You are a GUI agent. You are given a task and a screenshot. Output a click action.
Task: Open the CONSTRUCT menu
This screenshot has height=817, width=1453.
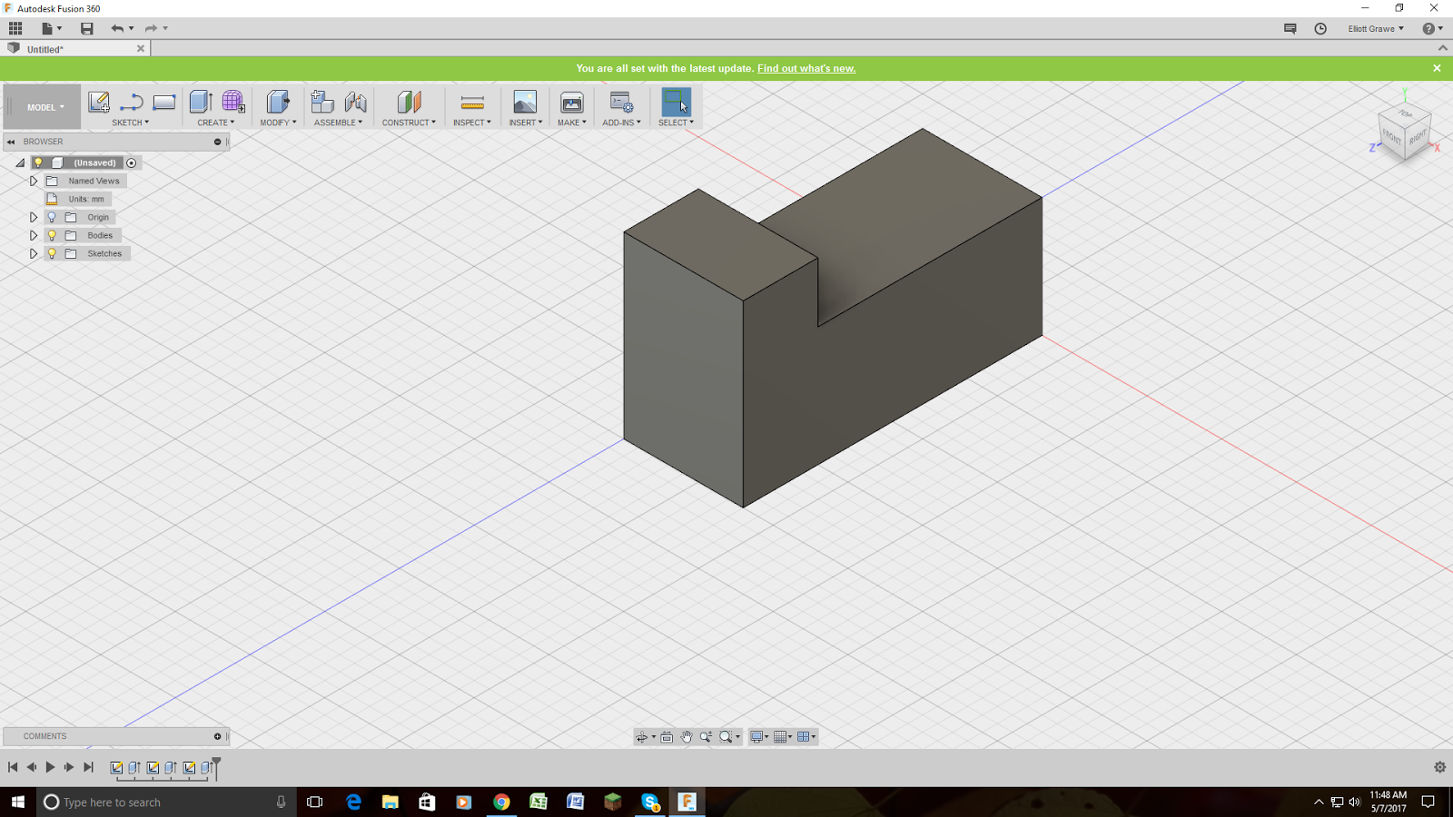409,123
